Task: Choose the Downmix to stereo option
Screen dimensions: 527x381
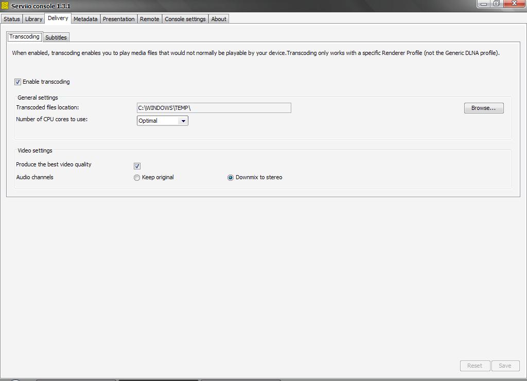Action: point(231,178)
